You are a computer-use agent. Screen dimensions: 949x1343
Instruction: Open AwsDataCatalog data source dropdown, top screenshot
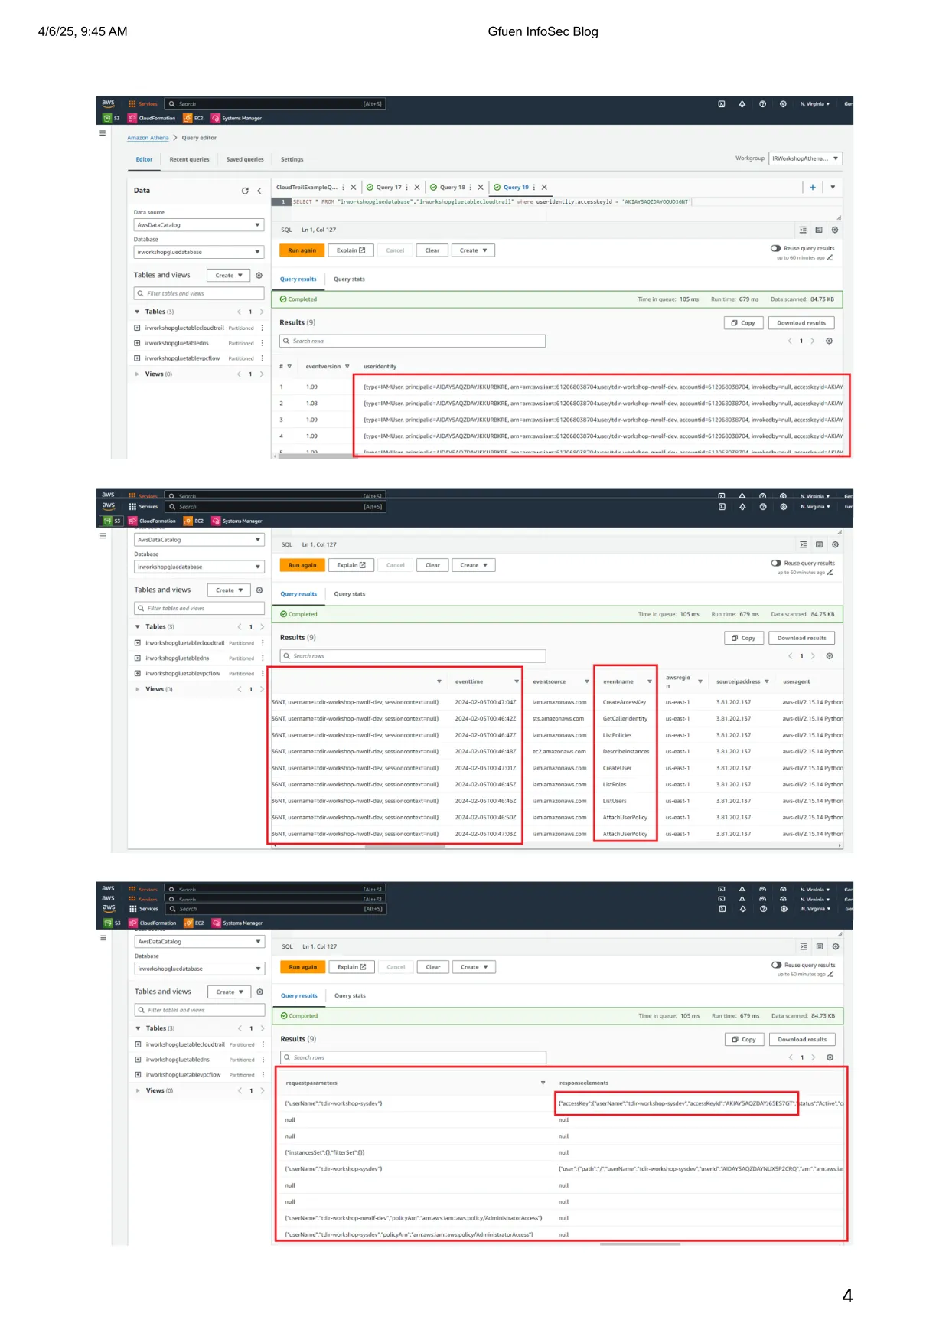click(199, 225)
